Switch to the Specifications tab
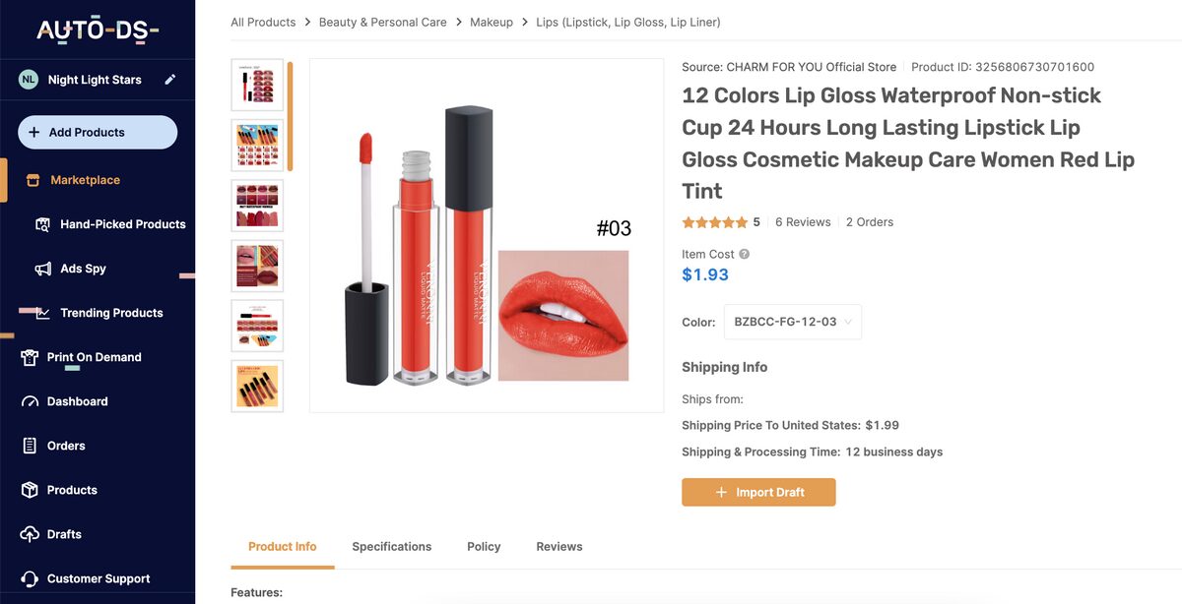 tap(391, 546)
